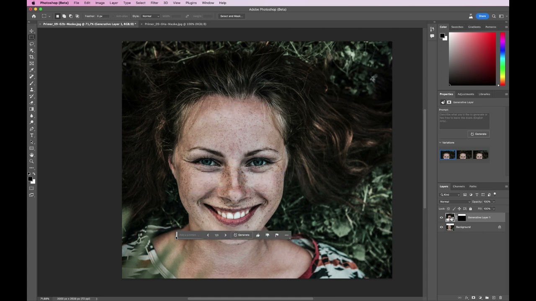Click the flag report icon in taskbar
This screenshot has width=536, height=301.
point(277,235)
